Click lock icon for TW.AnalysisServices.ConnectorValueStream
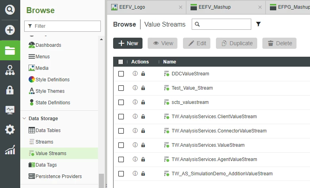This screenshot has height=188, width=310. [x=143, y=131]
